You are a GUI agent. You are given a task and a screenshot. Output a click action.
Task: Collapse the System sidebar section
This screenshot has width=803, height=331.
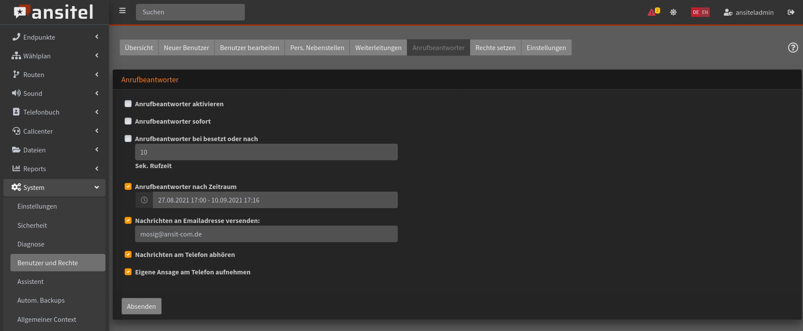coord(54,187)
